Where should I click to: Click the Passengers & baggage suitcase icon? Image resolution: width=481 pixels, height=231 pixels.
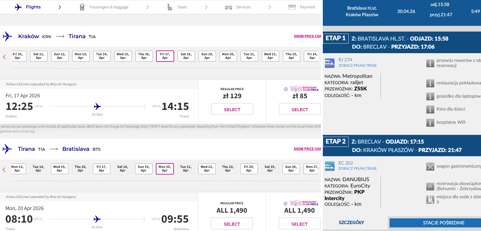click(x=82, y=7)
